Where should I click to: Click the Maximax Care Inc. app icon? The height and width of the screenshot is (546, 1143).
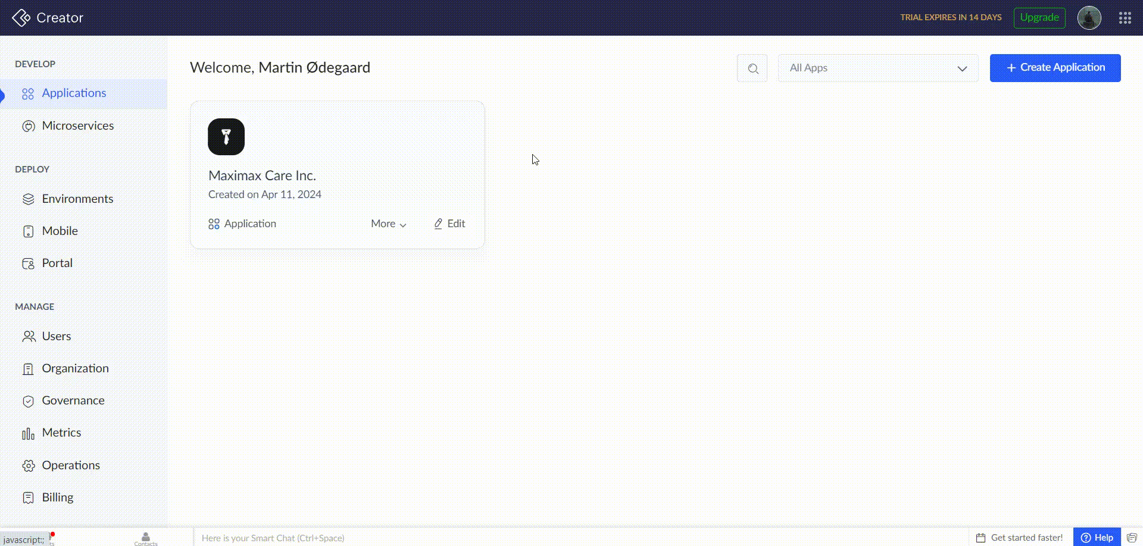click(x=226, y=137)
